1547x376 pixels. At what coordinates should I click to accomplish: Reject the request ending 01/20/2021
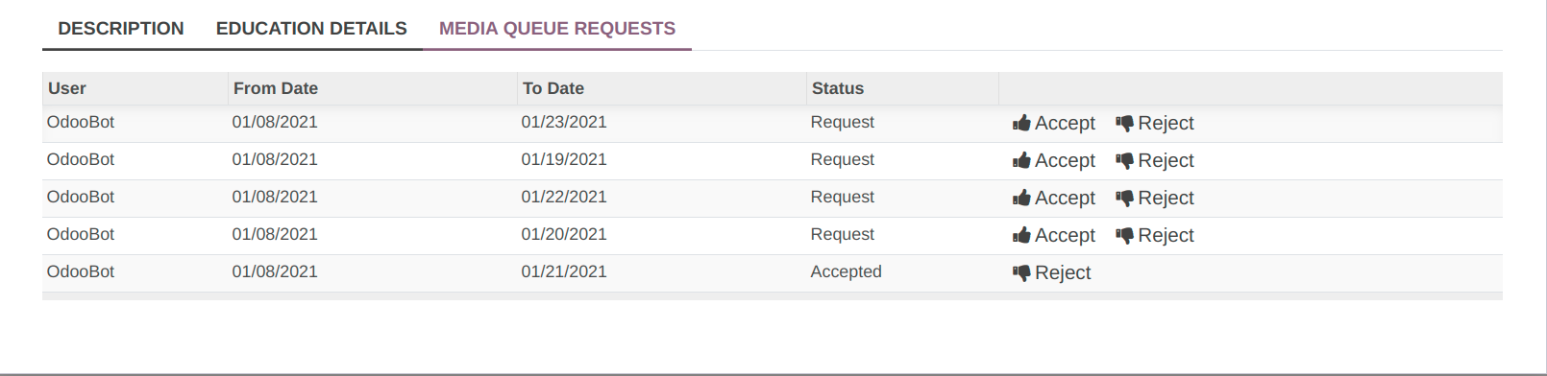tap(1155, 235)
